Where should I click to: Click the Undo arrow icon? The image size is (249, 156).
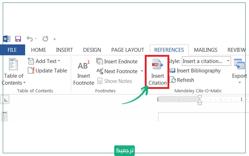click(x=30, y=39)
